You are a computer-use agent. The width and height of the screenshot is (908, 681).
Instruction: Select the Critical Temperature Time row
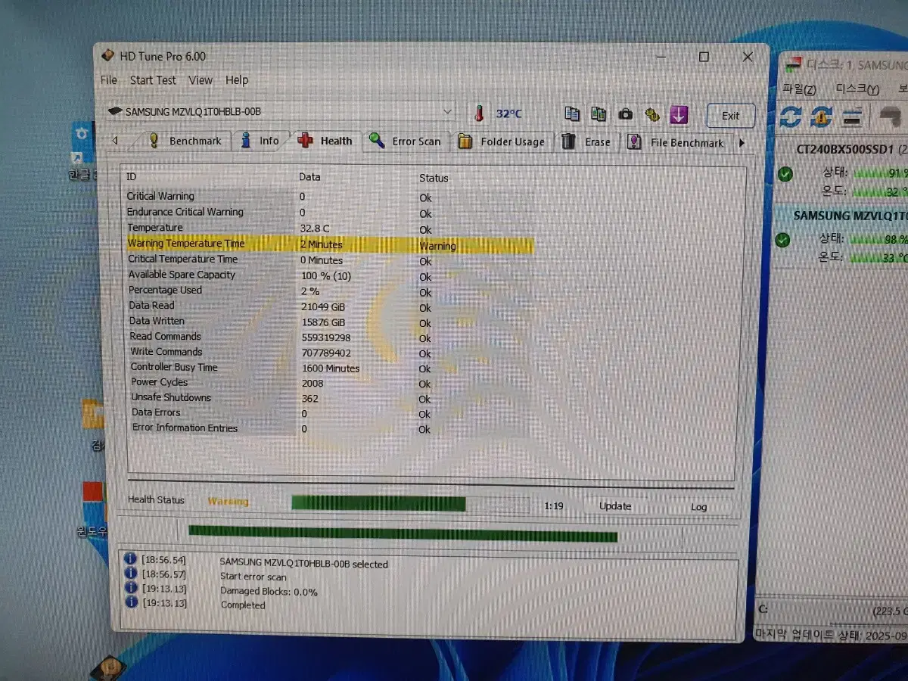tap(330, 260)
